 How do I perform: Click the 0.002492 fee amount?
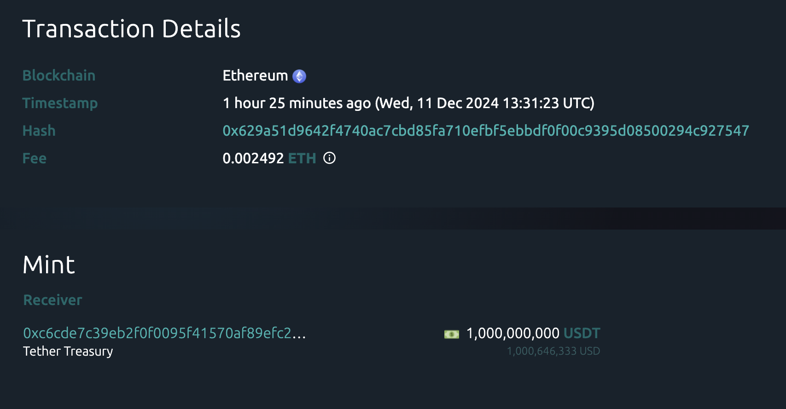coord(253,158)
